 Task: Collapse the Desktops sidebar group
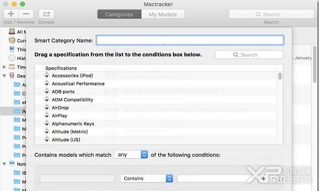point(4,76)
